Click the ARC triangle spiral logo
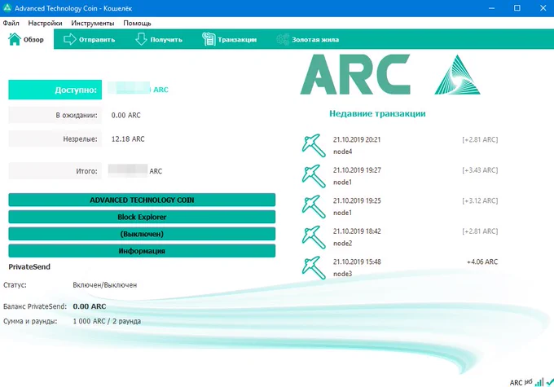The image size is (554, 387). [x=457, y=75]
